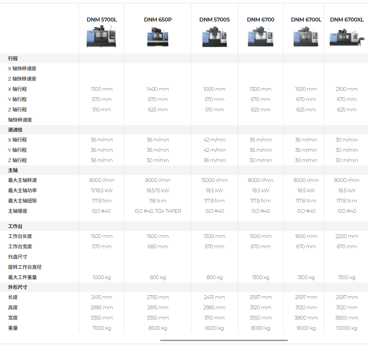Click the 6500 kg machine weight value
This screenshot has width=368, height=352.
[215, 328]
